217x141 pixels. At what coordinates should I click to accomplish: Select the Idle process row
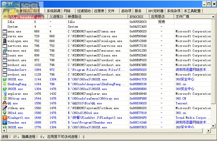[106, 22]
